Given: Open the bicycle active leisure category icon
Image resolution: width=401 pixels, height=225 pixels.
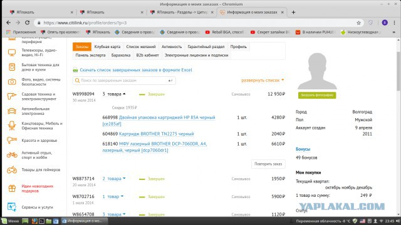Looking at the screenshot, I should pyautogui.click(x=12, y=155).
